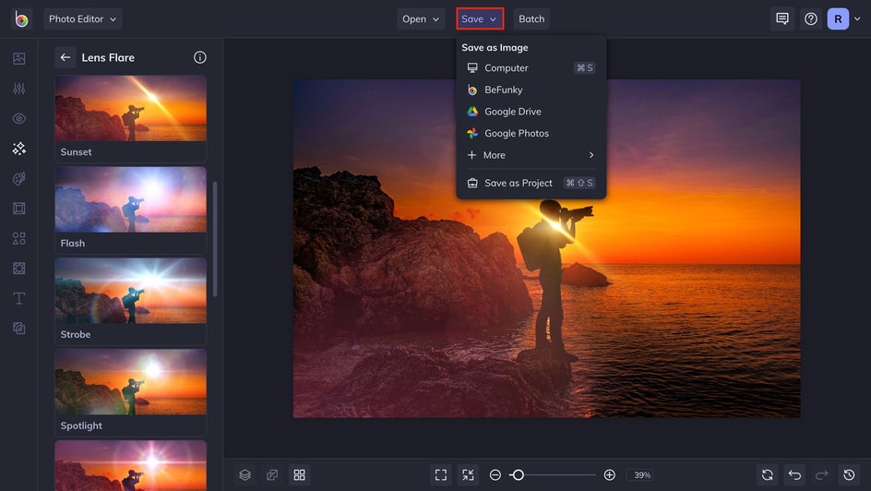Open the Effects sparkle sidebar icon

tap(18, 149)
